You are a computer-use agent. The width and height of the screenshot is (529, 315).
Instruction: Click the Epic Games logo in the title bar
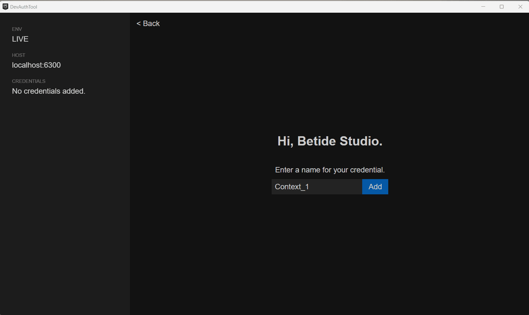point(5,6)
